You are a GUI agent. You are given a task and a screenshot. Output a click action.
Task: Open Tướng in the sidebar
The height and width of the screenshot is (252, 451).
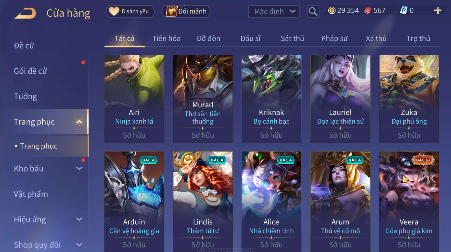[25, 96]
